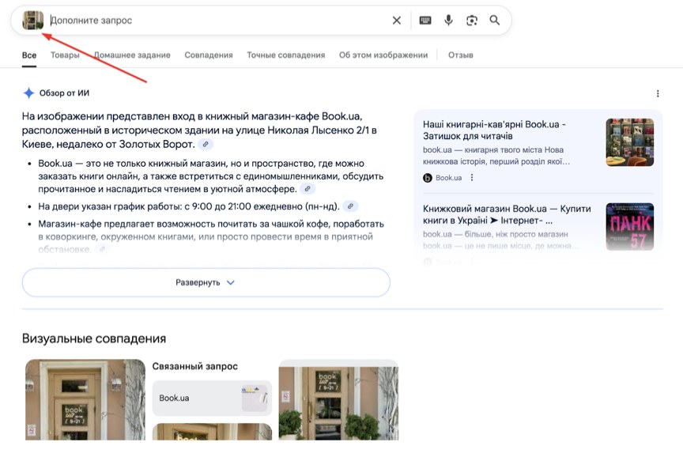Viewport: 683px width, 457px height.
Task: Open 'Наші книгарні-кав'ярні Book.ua' source link
Action: [494, 130]
